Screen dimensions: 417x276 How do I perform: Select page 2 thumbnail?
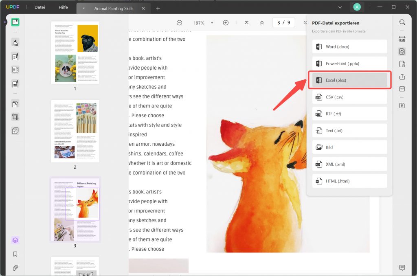(x=75, y=131)
